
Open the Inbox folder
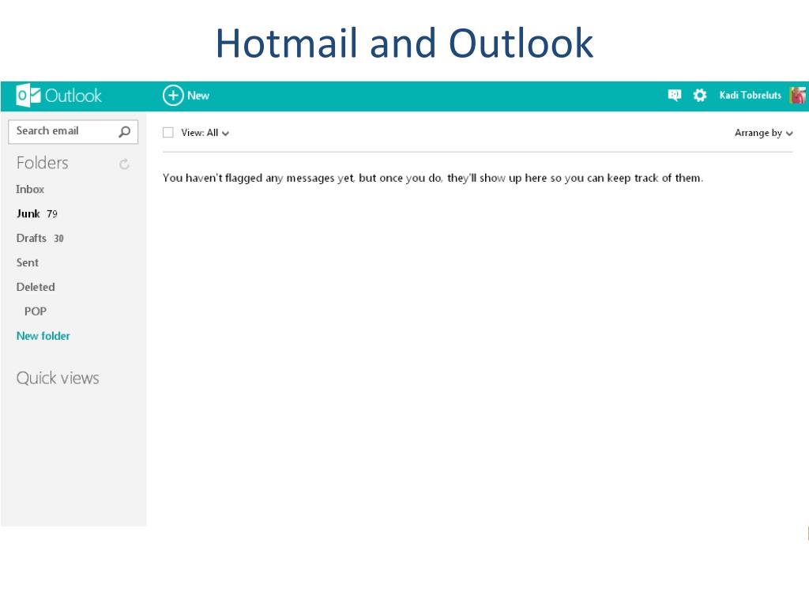pyautogui.click(x=30, y=190)
